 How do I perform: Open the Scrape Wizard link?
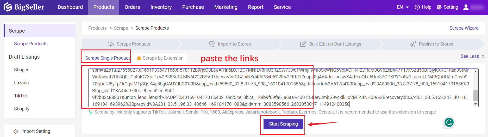click(464, 28)
